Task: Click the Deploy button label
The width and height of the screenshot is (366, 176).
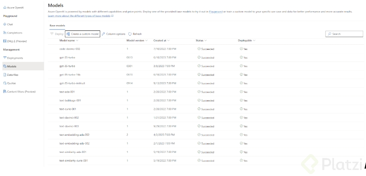Action: click(59, 34)
